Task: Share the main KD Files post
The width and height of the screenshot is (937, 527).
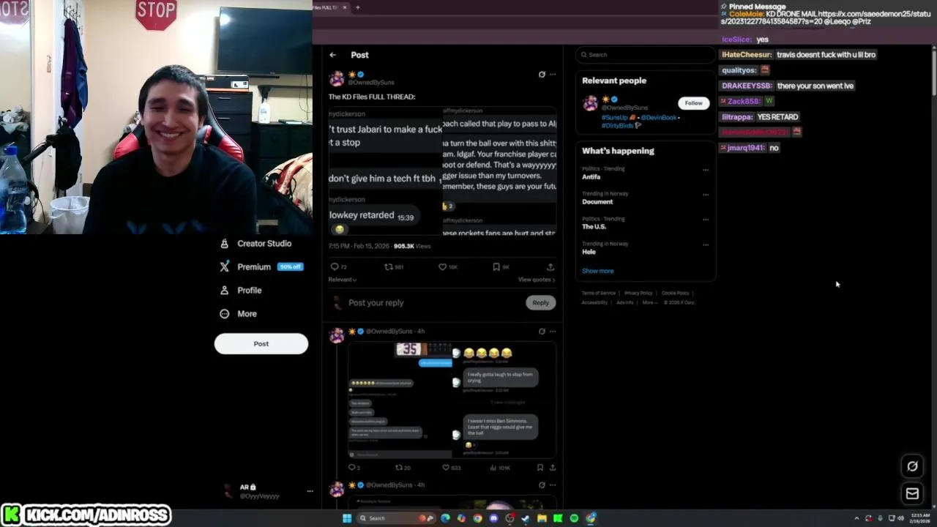Action: (550, 267)
